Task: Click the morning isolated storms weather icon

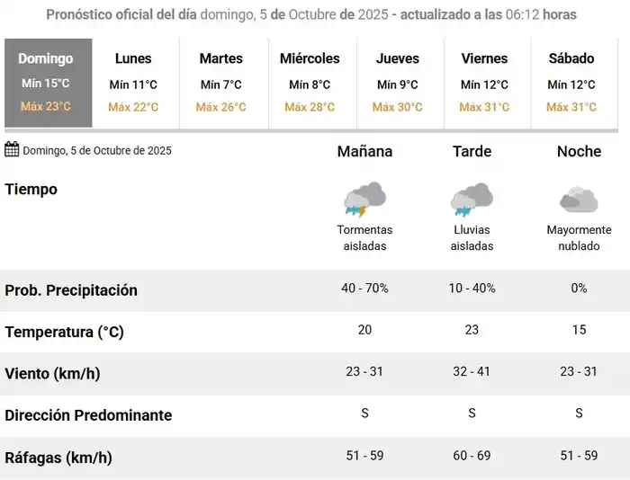Action: click(364, 200)
